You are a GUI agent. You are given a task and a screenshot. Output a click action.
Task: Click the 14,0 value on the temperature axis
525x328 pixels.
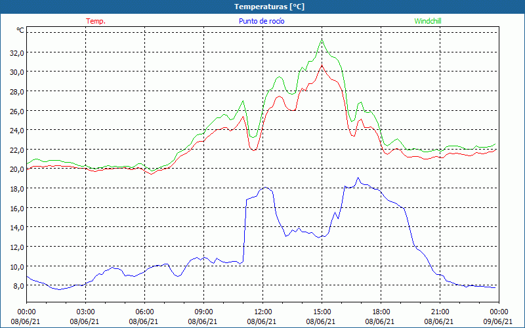coord(16,228)
